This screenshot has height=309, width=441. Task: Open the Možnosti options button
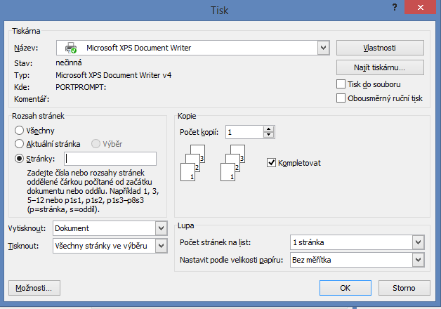point(34,288)
